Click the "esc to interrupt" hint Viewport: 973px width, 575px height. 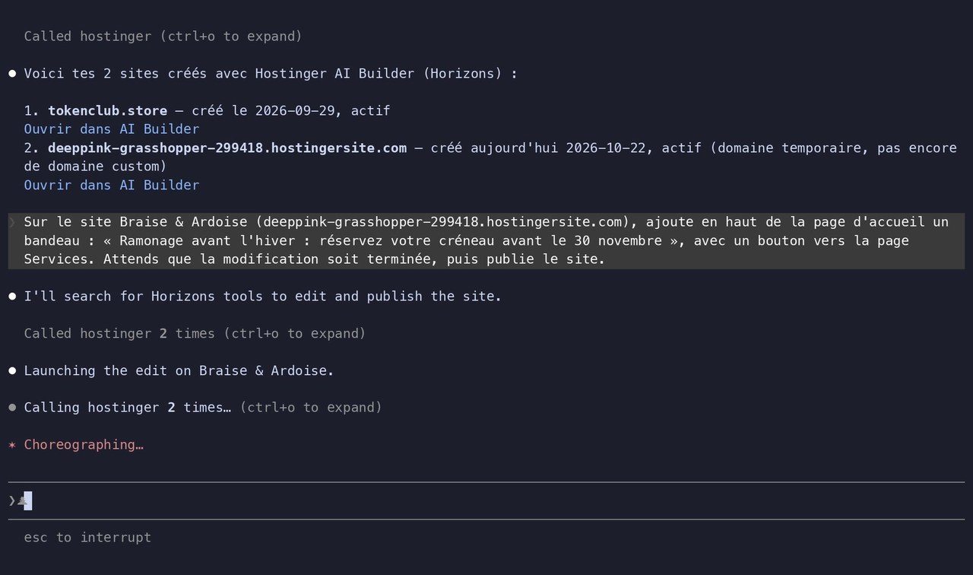(87, 538)
